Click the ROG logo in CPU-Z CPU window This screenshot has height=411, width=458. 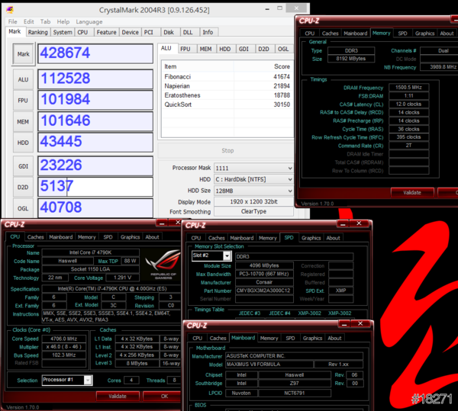click(163, 264)
